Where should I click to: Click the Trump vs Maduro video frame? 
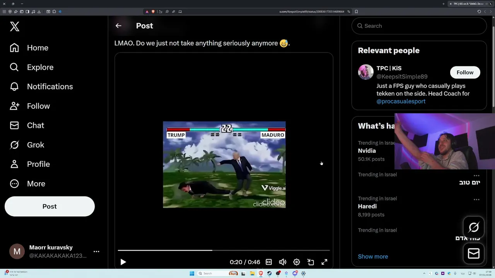click(224, 165)
